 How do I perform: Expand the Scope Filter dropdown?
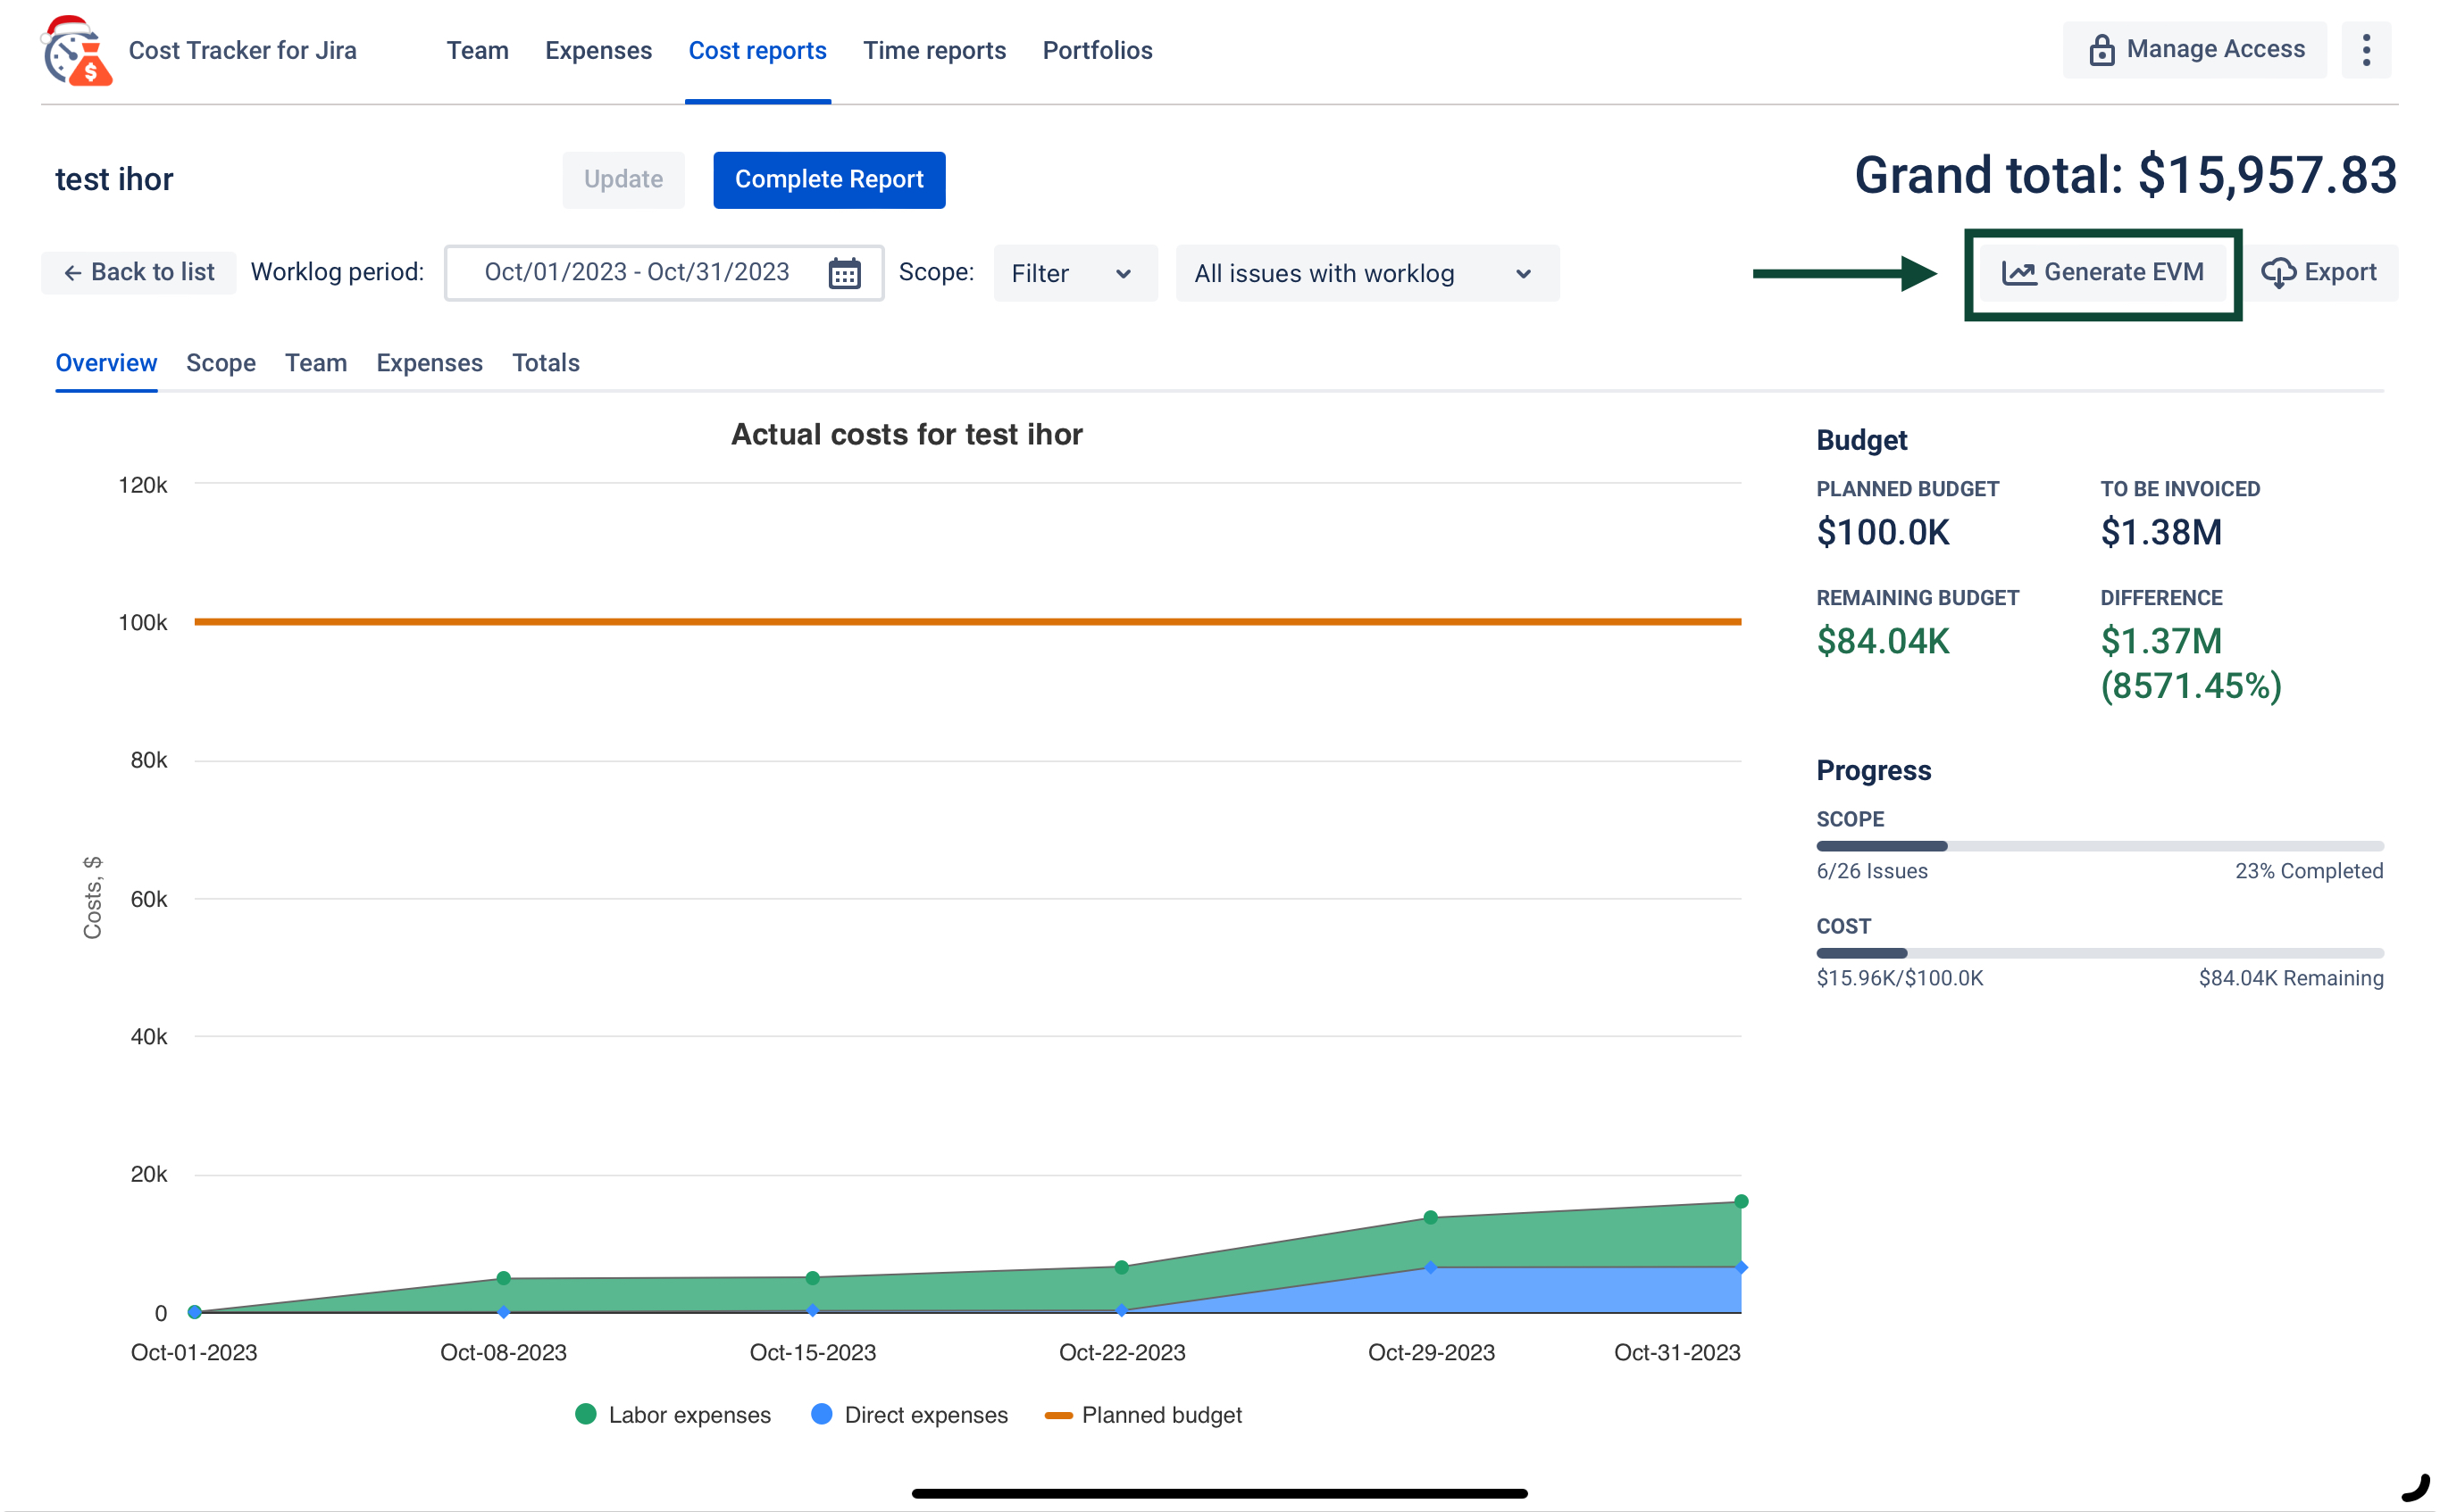point(1074,273)
